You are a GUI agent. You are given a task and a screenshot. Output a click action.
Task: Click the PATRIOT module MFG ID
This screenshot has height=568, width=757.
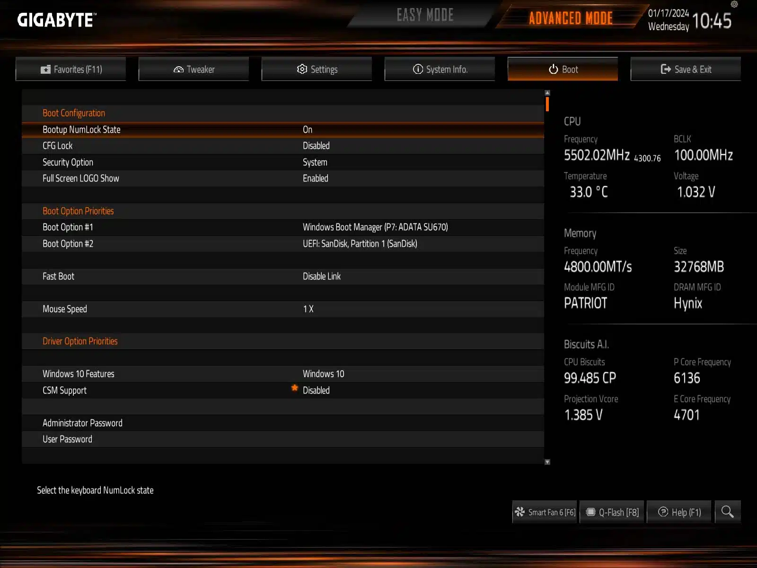point(585,303)
